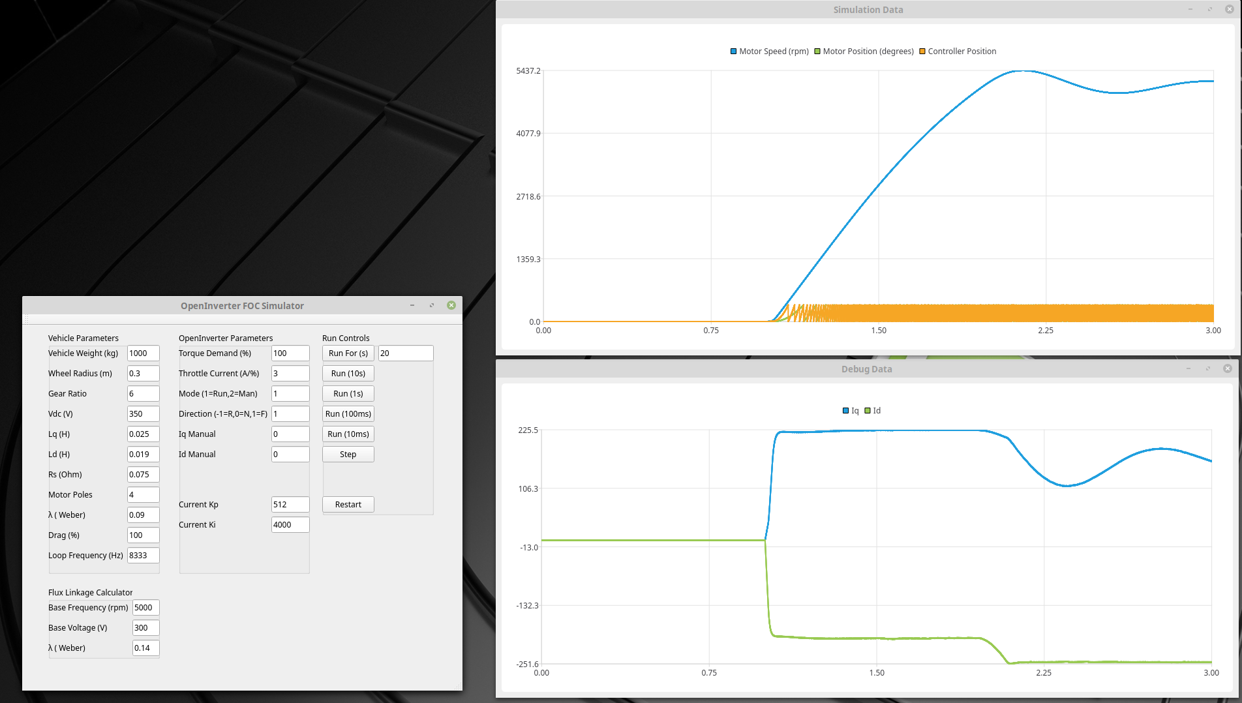This screenshot has height=703, width=1242.
Task: Click the Controller Position legend marker
Action: coord(922,52)
